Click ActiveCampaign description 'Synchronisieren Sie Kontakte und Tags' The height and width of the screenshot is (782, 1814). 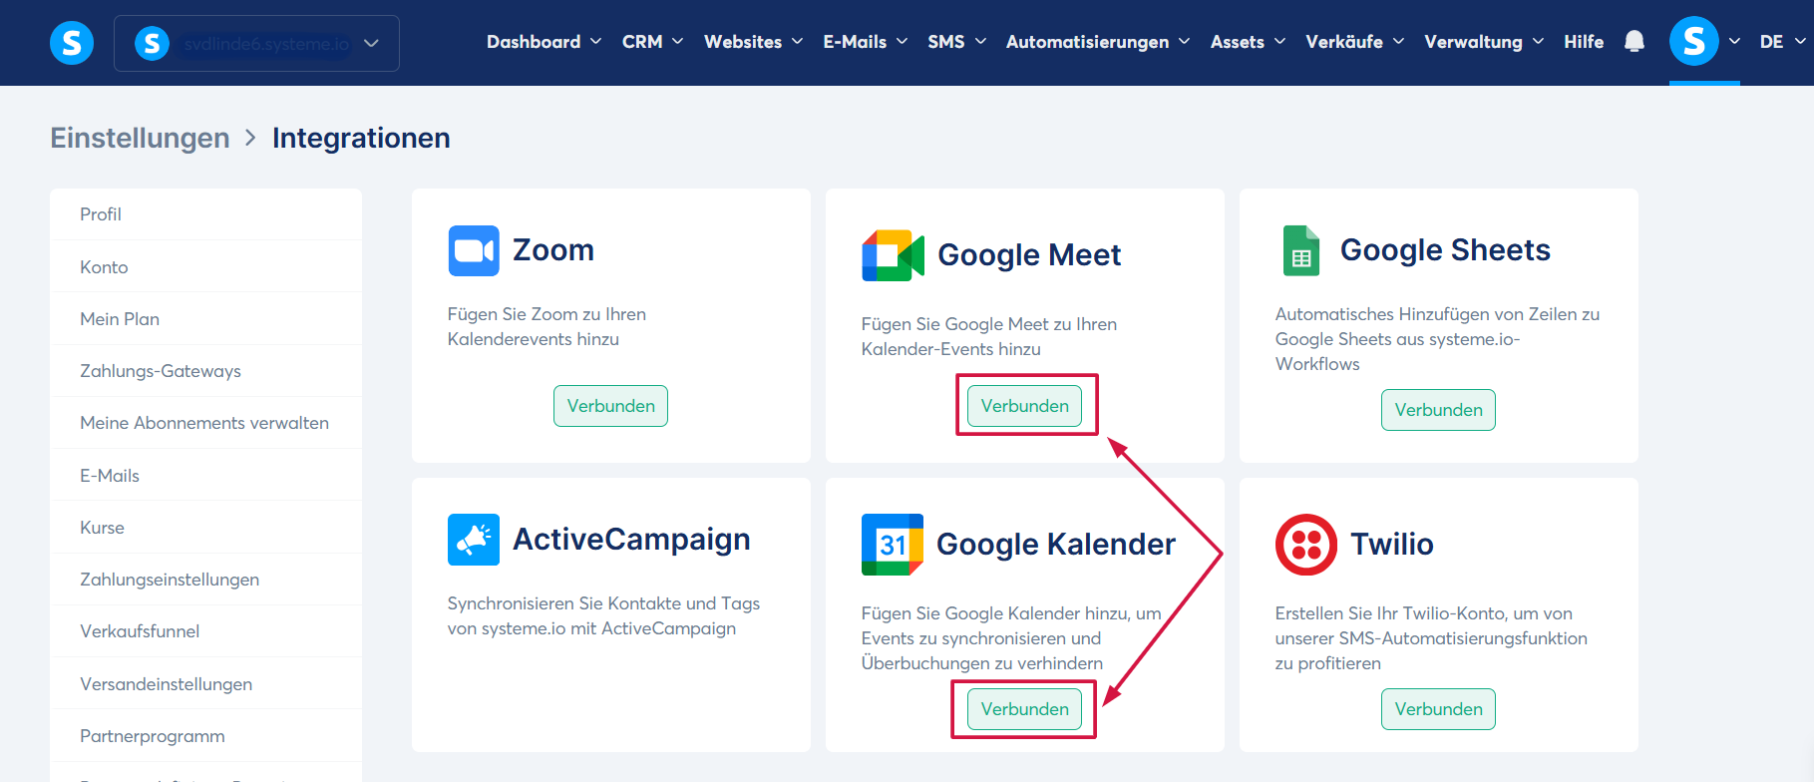point(603,616)
